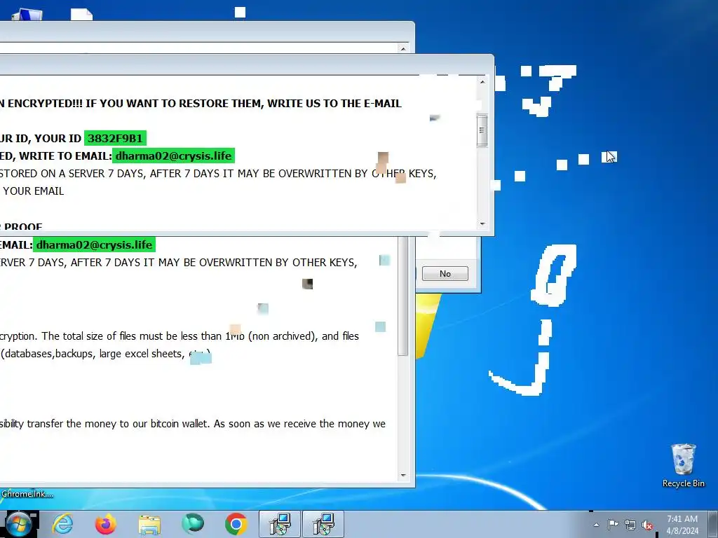Click dharma02@crysis.life in the back window

tap(95, 244)
